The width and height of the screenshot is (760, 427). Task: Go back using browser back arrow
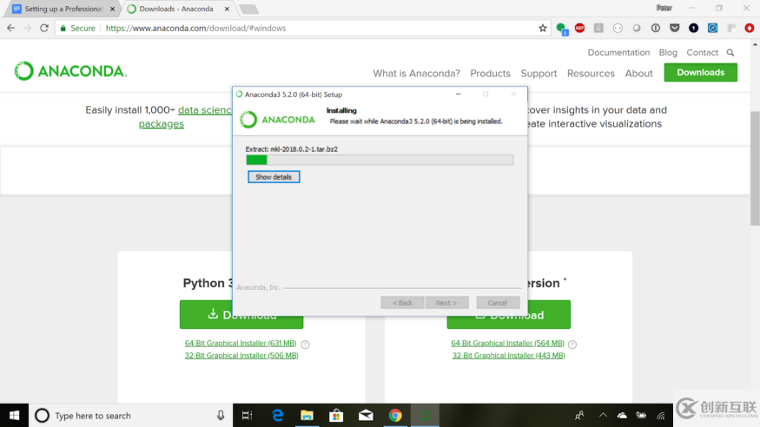click(x=10, y=28)
